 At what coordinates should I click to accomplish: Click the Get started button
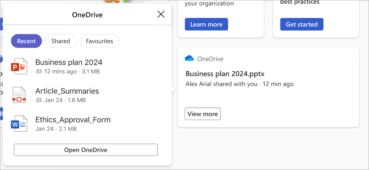(302, 24)
